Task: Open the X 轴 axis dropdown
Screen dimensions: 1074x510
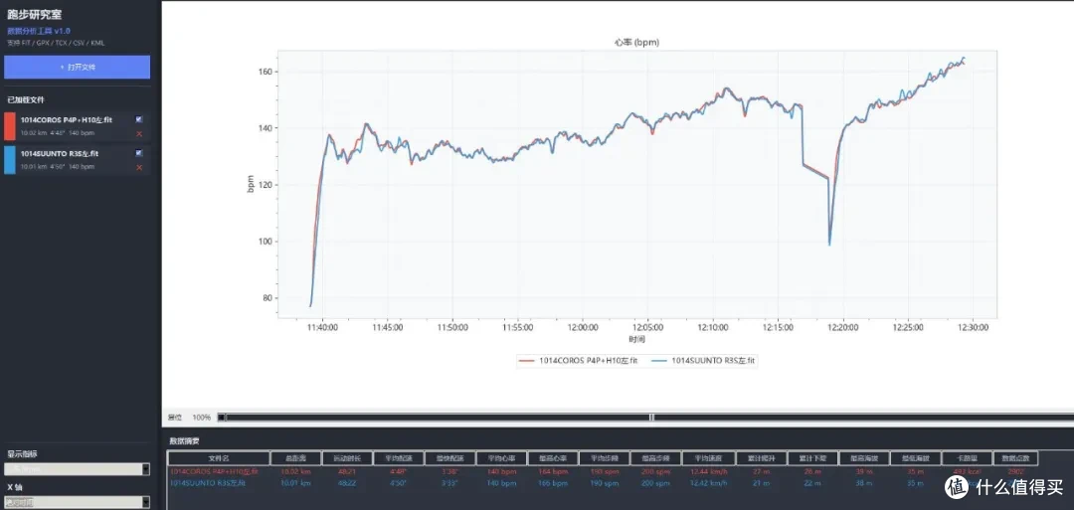Action: pos(77,502)
